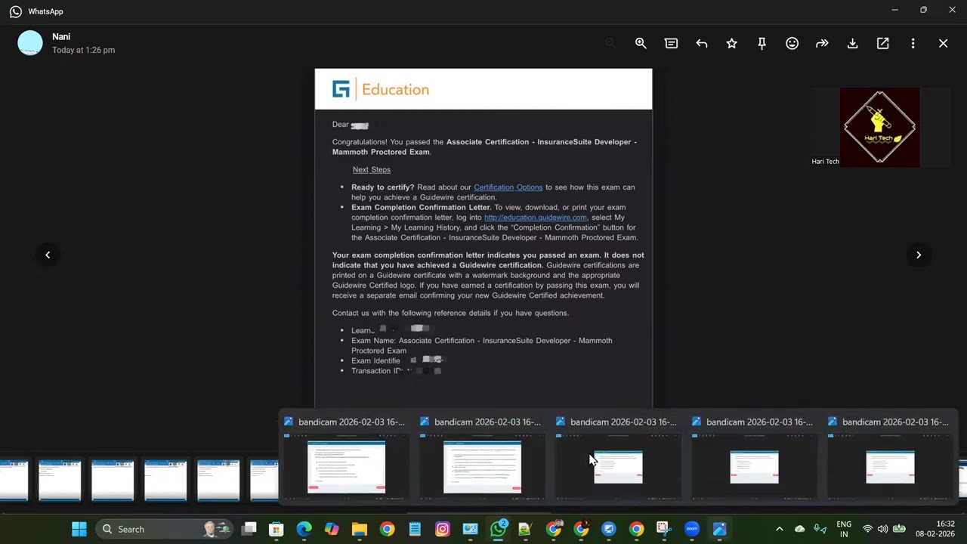The width and height of the screenshot is (967, 544).
Task: Download the image to the computer
Action: point(852,44)
